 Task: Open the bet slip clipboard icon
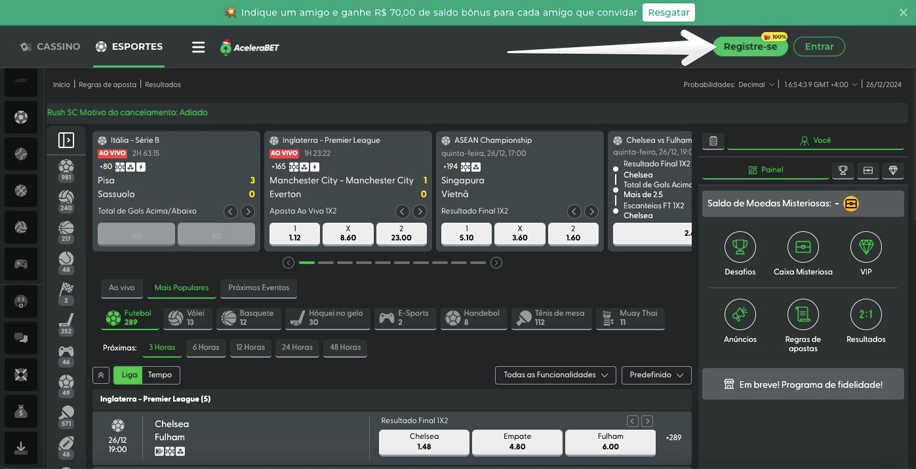(x=713, y=141)
